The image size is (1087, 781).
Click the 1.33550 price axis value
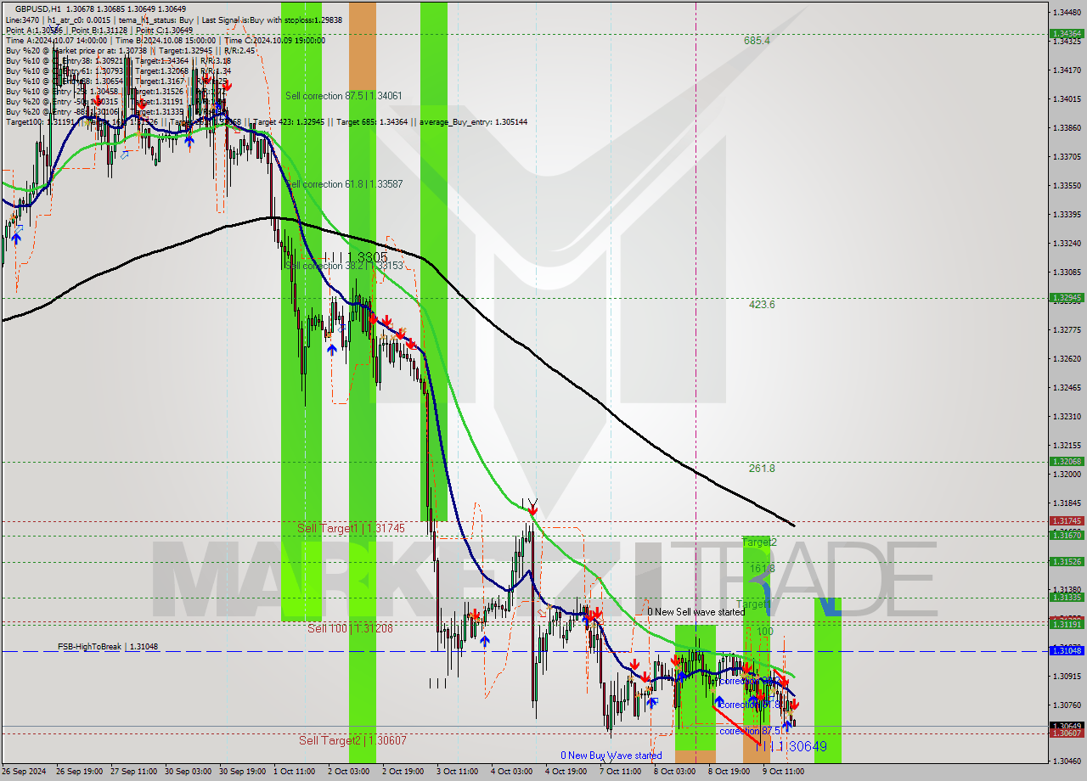click(x=1067, y=185)
